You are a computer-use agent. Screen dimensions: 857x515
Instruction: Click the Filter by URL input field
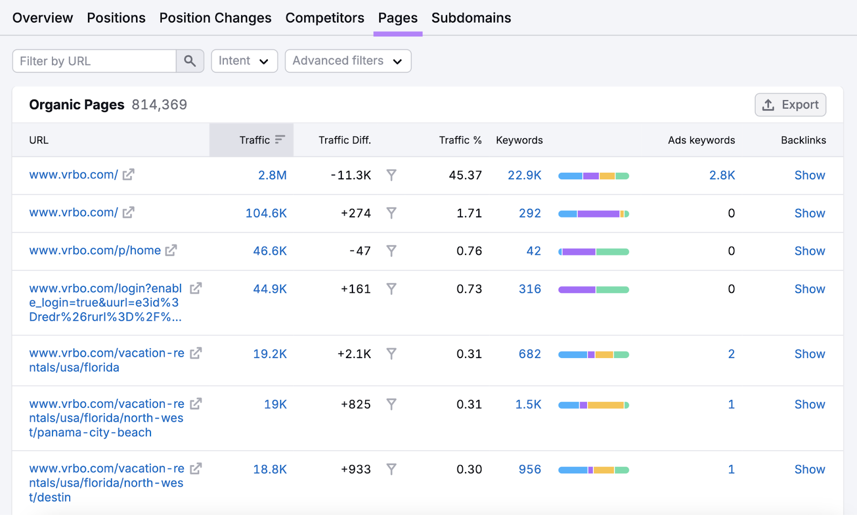click(x=94, y=61)
